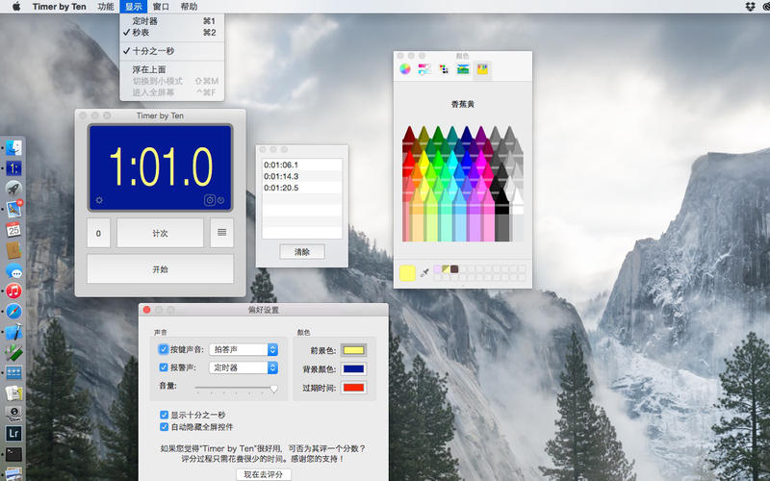Open the 定时器 alarm sound dropdown
Screen dimensions: 770x481
pyautogui.click(x=244, y=367)
